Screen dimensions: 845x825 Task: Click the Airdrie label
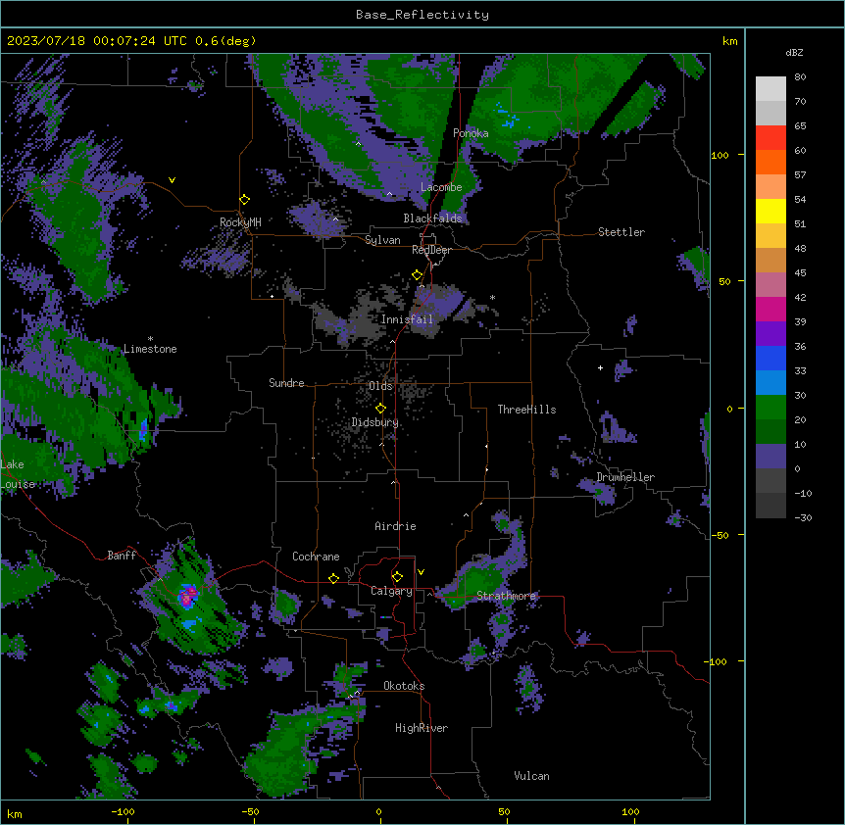[x=396, y=526]
